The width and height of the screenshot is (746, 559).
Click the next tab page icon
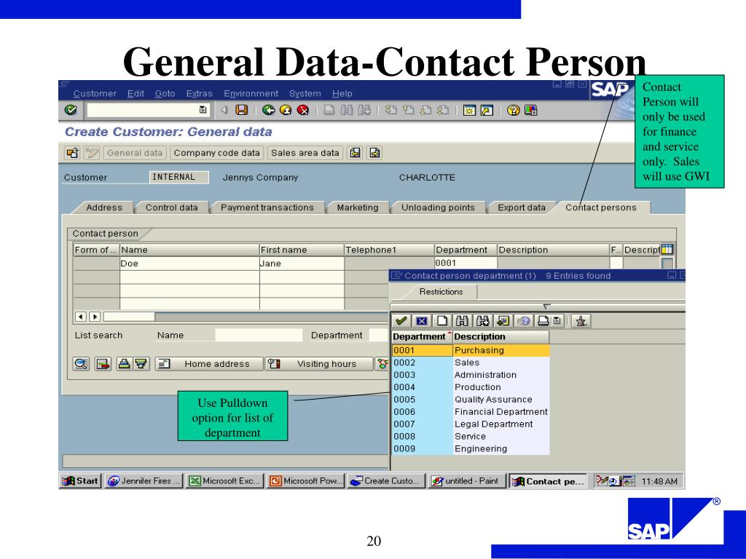tap(375, 153)
